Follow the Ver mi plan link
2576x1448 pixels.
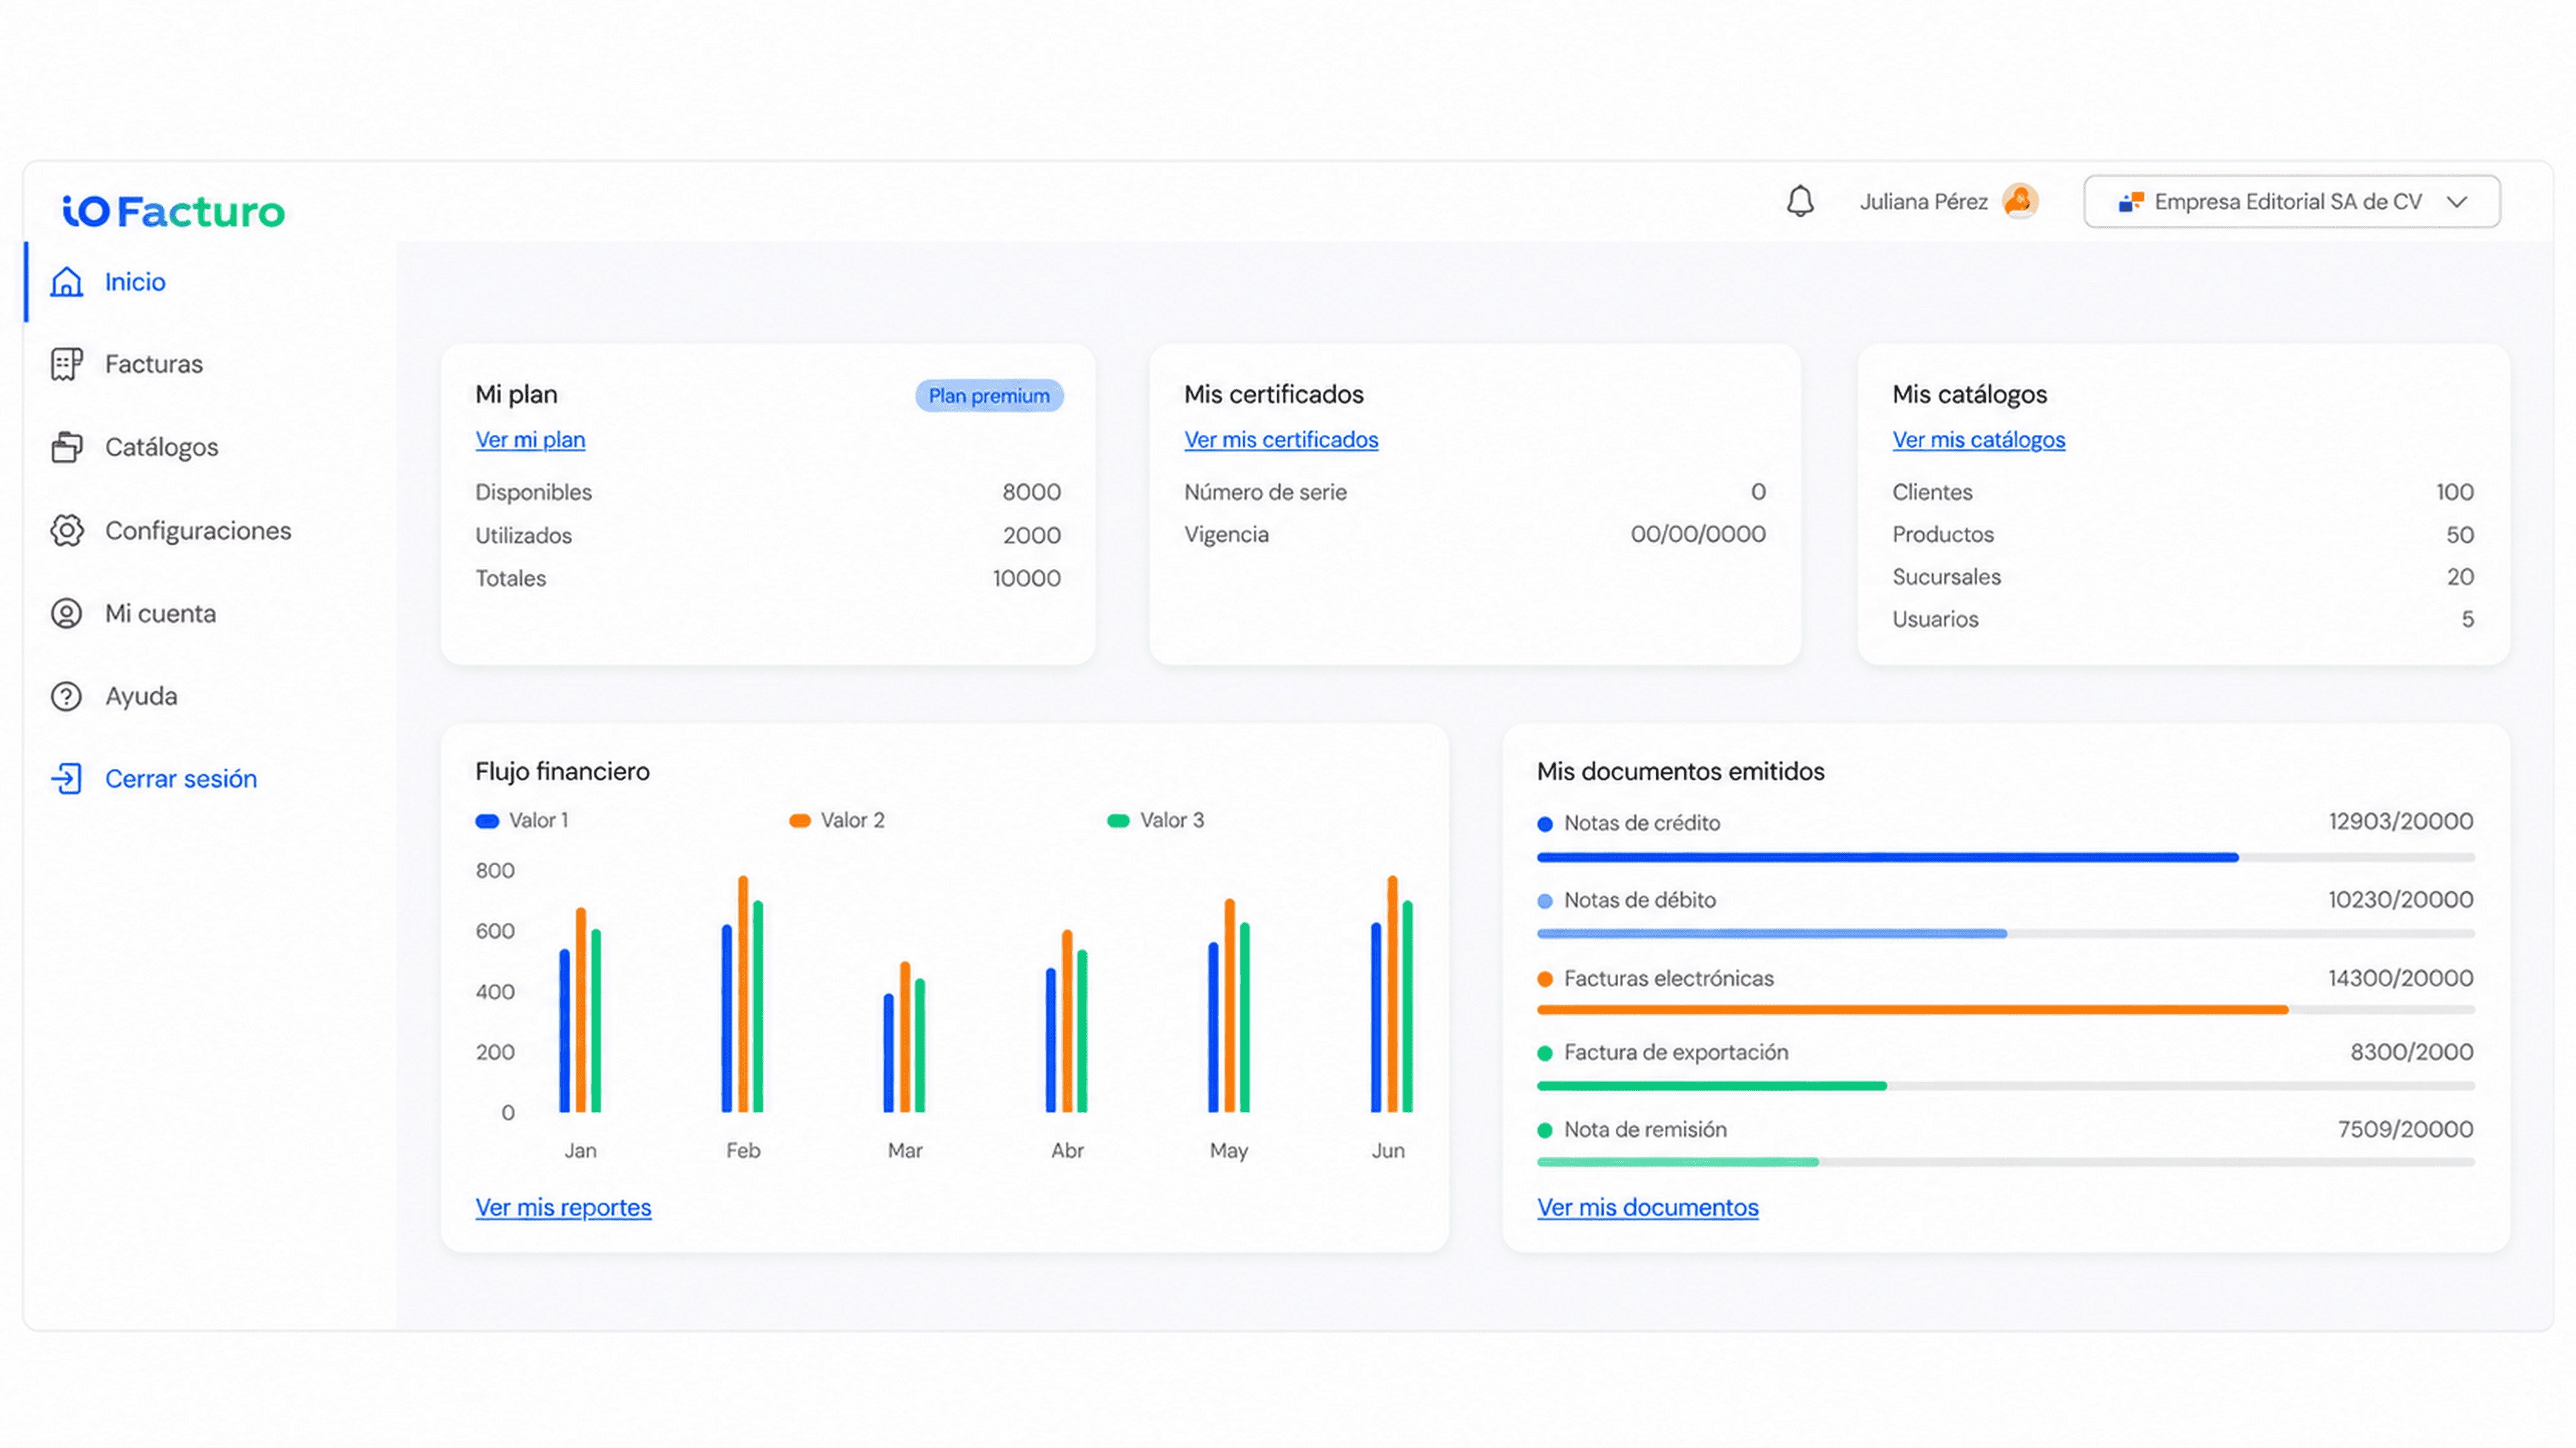(530, 440)
